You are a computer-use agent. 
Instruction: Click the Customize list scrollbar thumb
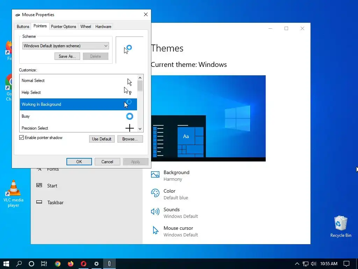[140, 86]
